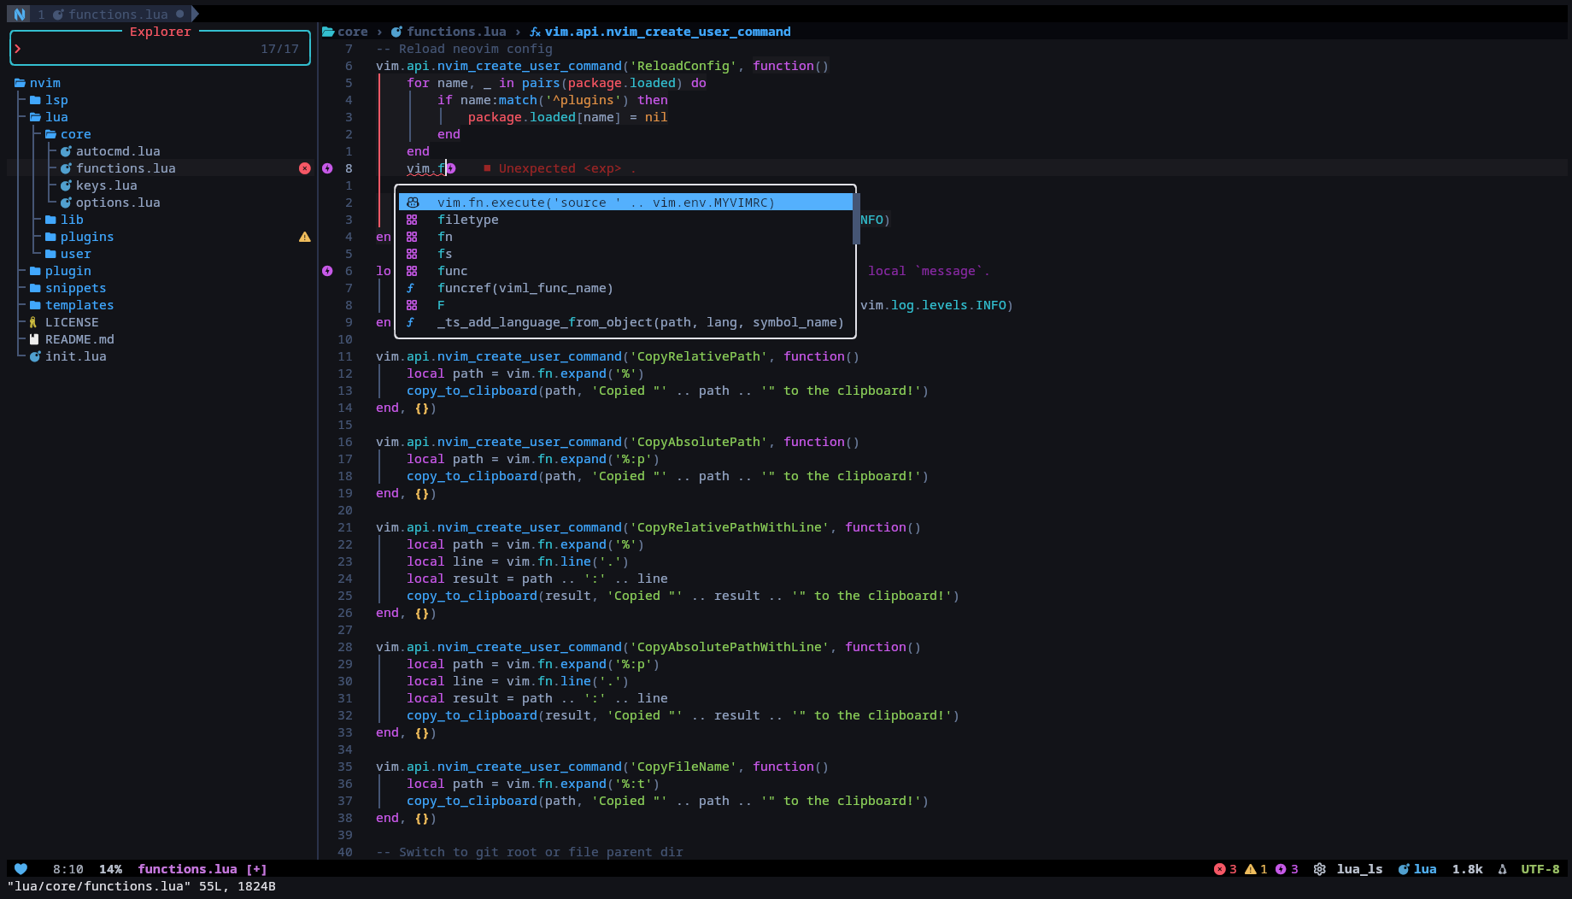The image size is (1572, 899).
Task: Select fs completion item
Action: [625, 254]
